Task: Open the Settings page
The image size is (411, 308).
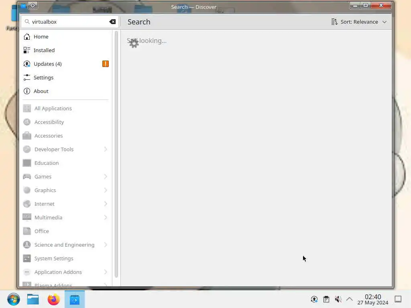Action: [x=65, y=77]
